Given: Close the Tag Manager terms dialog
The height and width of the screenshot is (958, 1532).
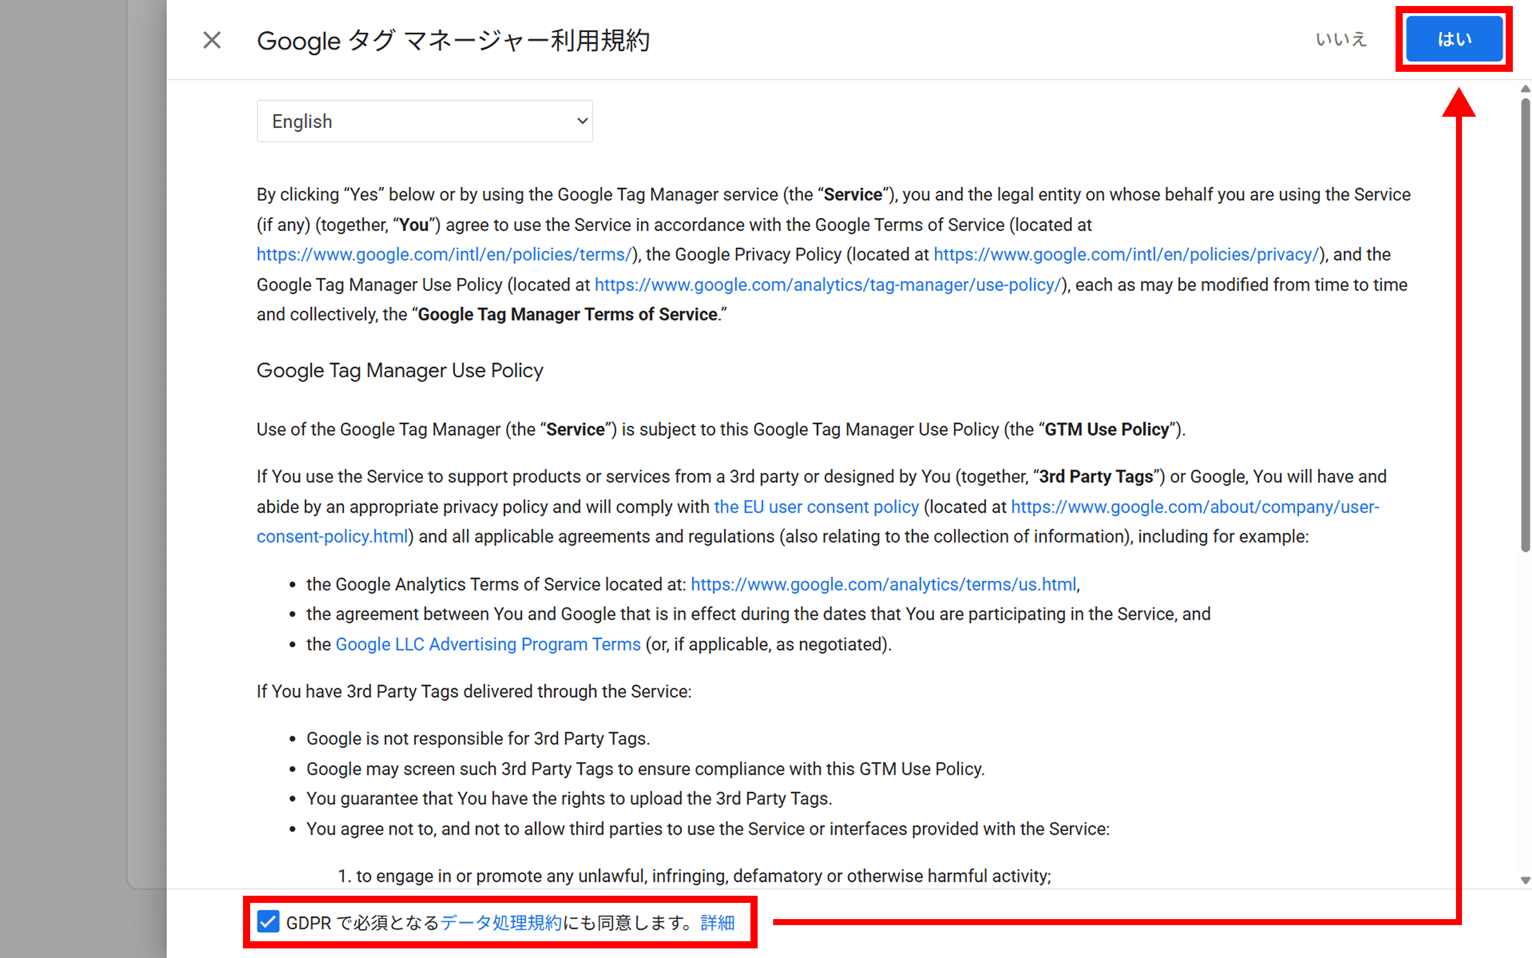Looking at the screenshot, I should coord(212,40).
